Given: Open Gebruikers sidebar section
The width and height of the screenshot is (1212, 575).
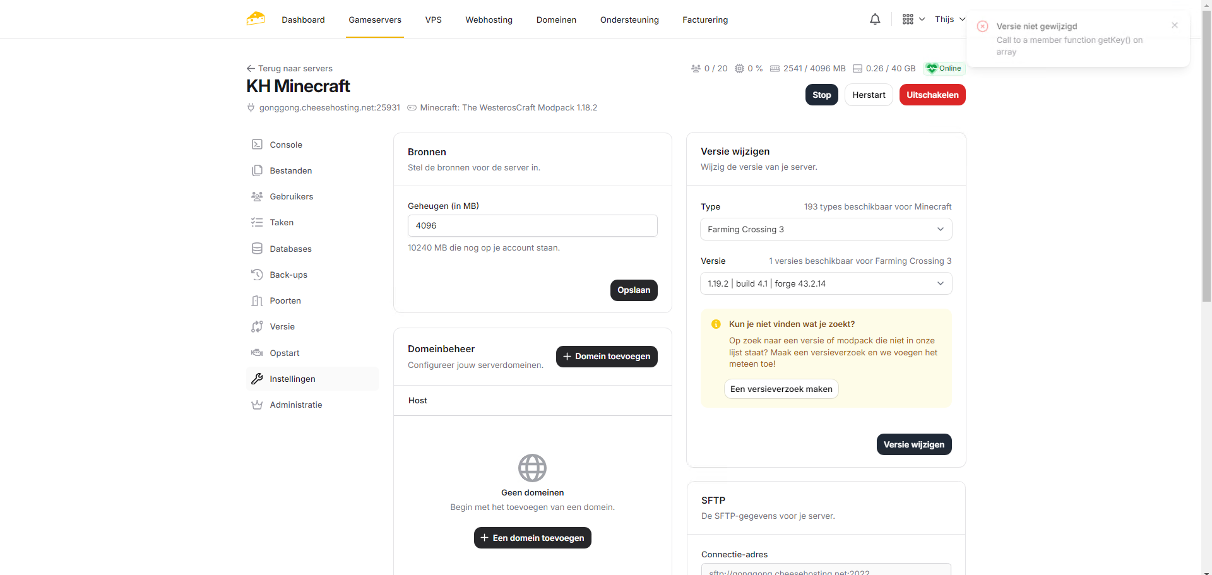Looking at the screenshot, I should click(291, 196).
